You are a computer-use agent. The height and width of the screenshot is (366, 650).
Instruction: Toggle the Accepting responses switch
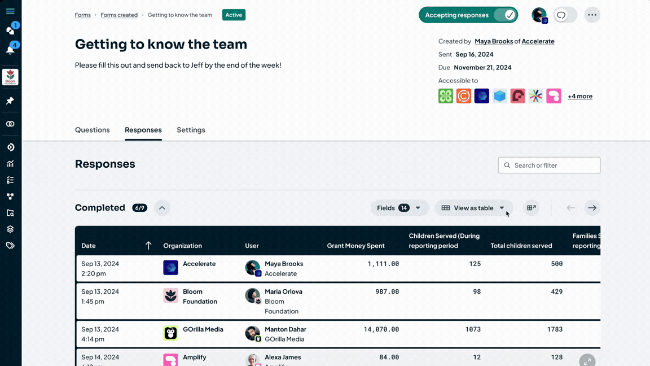tap(505, 15)
